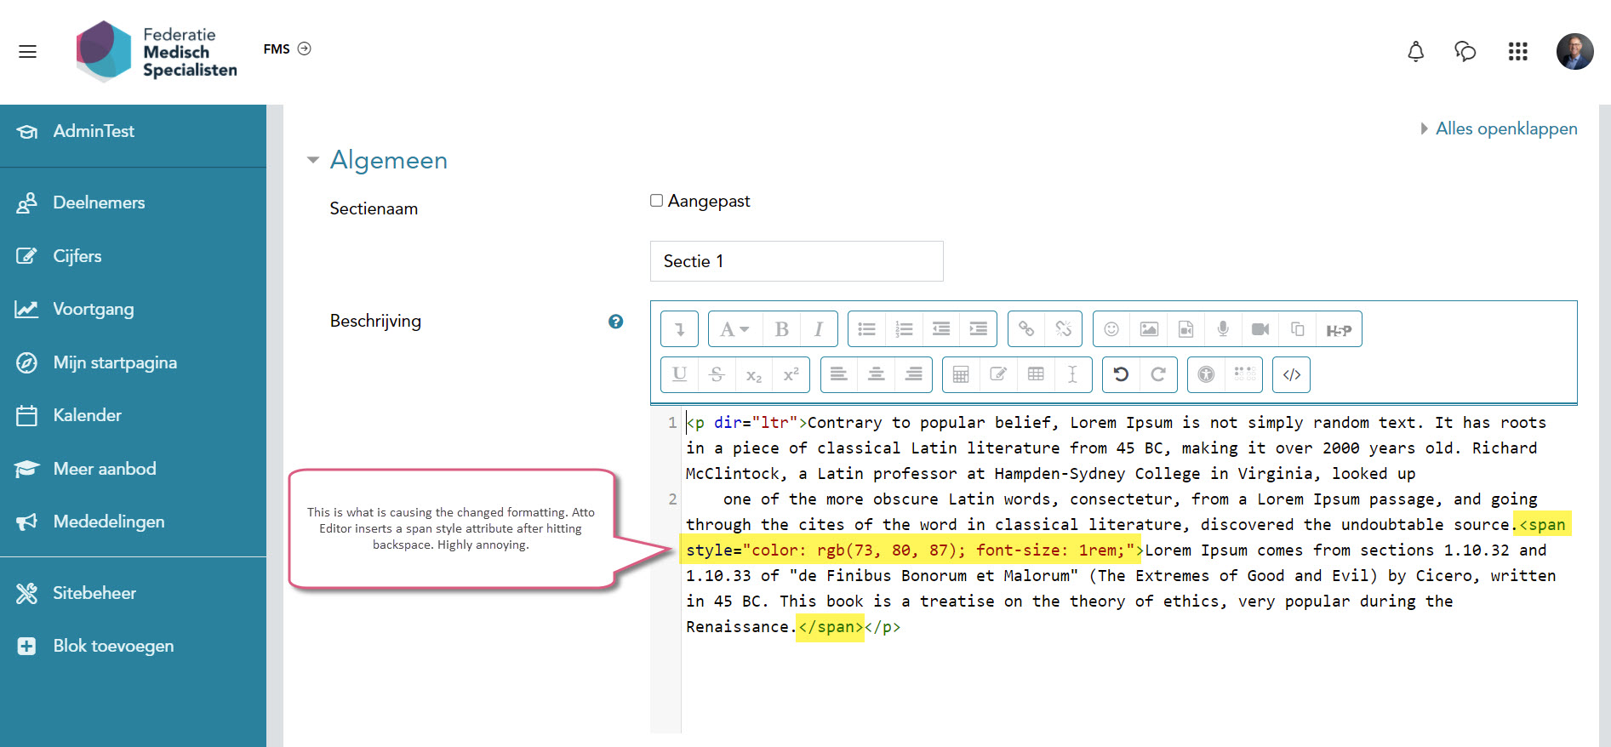The height and width of the screenshot is (747, 1611).
Task: Open the paragraph styles dropdown
Action: point(735,329)
